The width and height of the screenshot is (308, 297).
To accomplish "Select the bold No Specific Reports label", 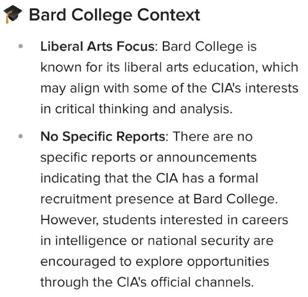I will coord(103,137).
